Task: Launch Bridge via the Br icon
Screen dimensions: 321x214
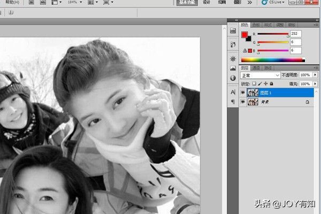Action: click(32, 3)
